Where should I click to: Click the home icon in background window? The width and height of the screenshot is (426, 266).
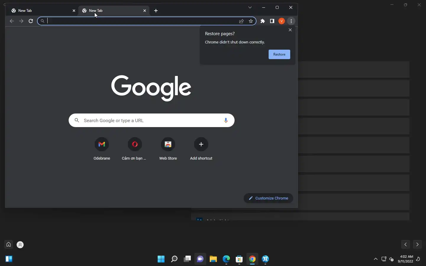pos(9,244)
